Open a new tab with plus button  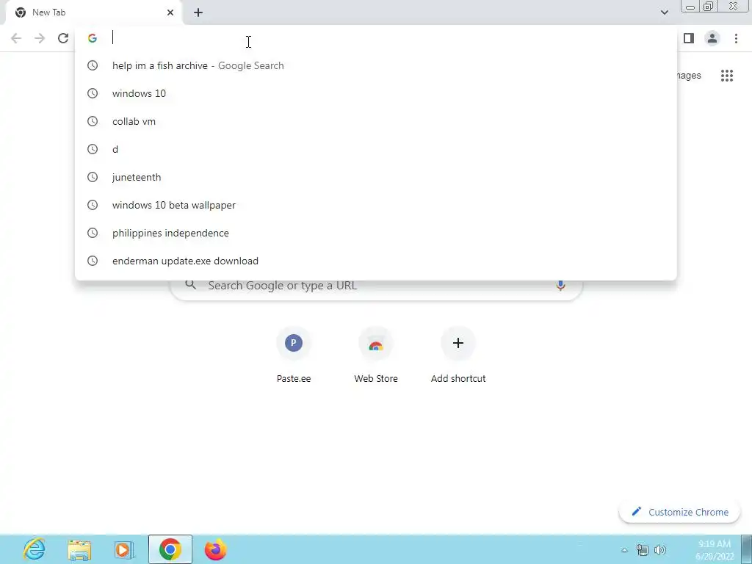click(x=198, y=12)
